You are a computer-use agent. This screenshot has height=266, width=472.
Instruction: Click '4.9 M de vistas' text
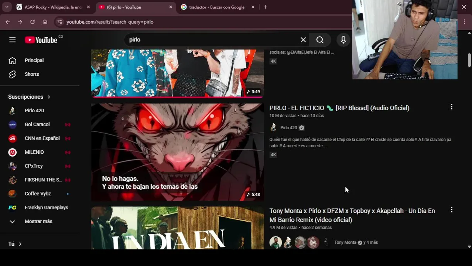click(x=283, y=228)
